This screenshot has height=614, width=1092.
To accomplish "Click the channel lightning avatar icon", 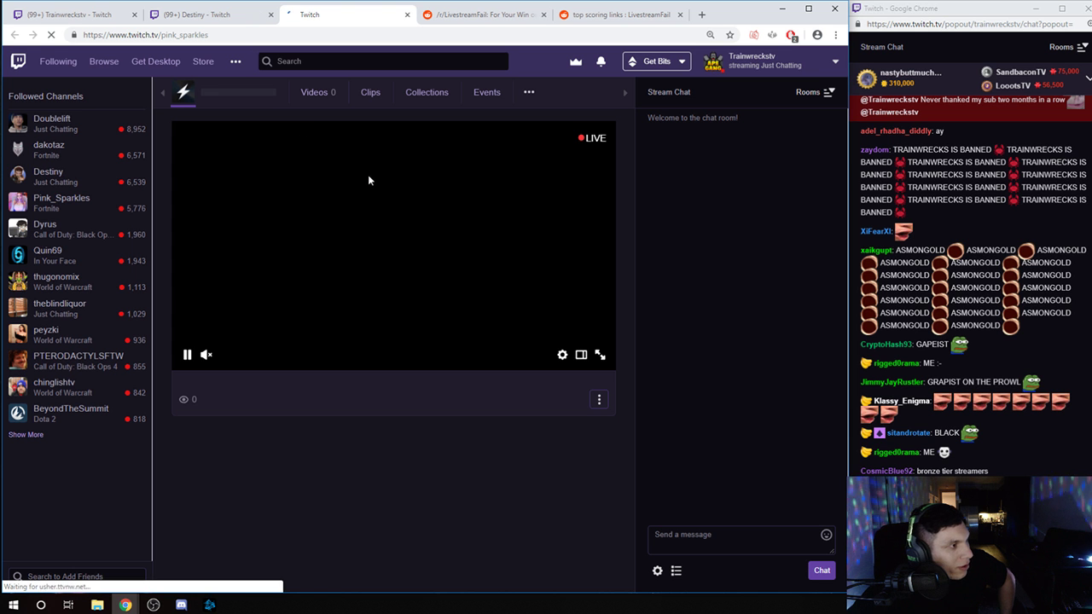I will point(183,92).
